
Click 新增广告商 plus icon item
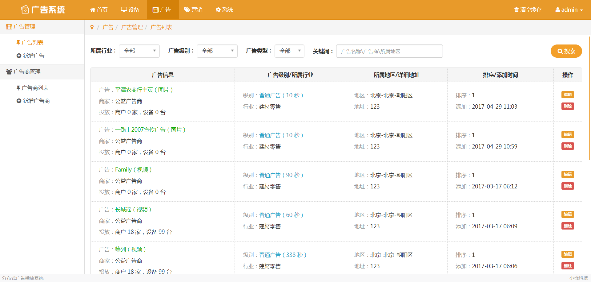19,101
